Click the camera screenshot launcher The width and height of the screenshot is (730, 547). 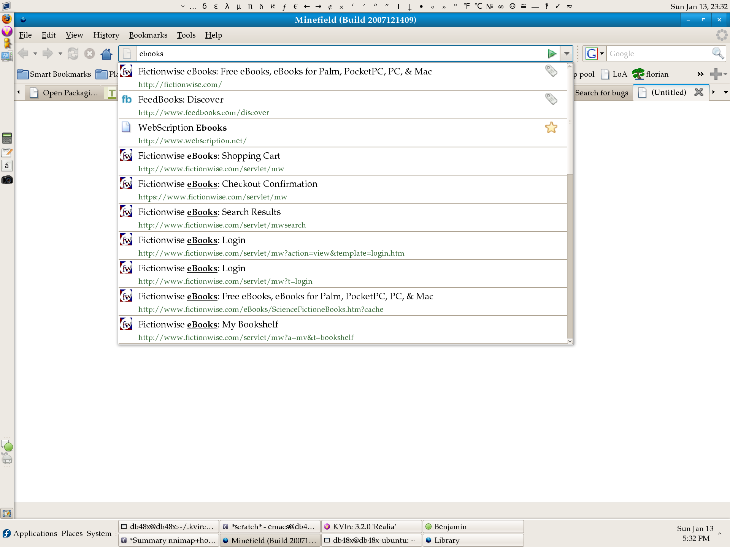pyautogui.click(x=7, y=180)
